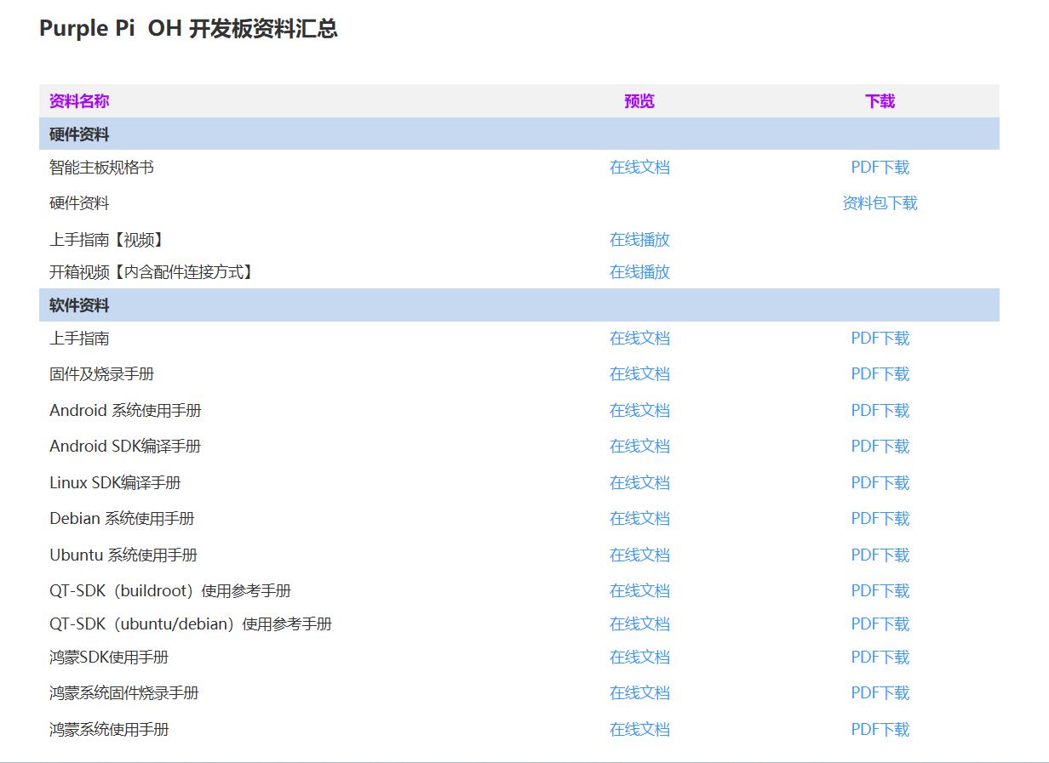Download QT-SDK (ubuntu/debian) manual PDF
Image resolution: width=1049 pixels, height=763 pixels.
pyautogui.click(x=880, y=623)
